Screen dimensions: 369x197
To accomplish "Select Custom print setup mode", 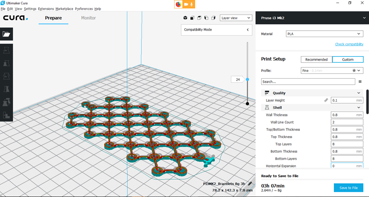I will (x=348, y=59).
